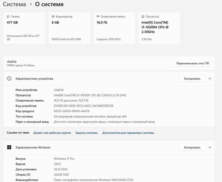This screenshot has width=222, height=182.
Task: Copy Windows specifications with Копировать
Action: point(192,148)
